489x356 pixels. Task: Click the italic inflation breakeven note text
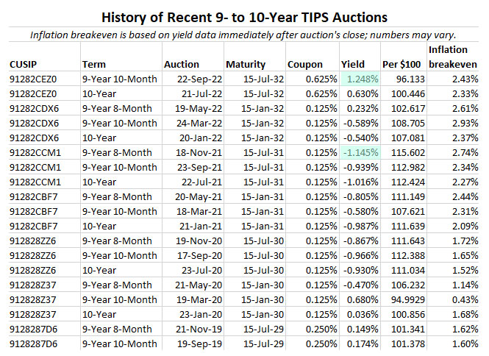point(244,35)
